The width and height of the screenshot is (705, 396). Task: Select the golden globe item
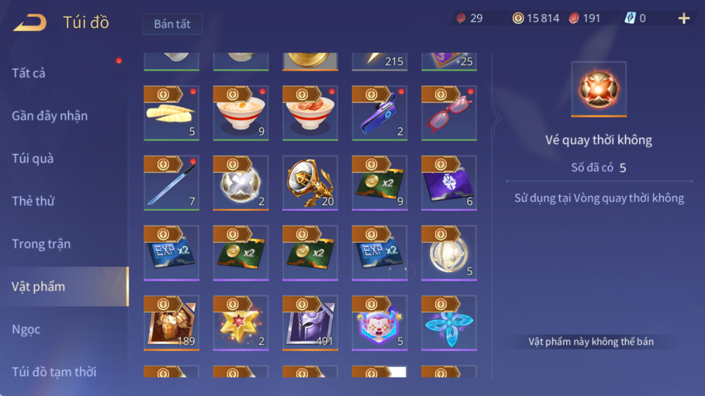tap(449, 253)
